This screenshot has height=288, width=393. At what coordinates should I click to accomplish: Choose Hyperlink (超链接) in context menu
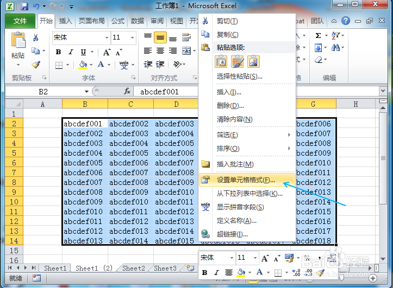click(x=247, y=234)
